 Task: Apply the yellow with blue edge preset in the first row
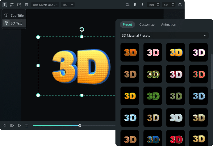(x=176, y=52)
